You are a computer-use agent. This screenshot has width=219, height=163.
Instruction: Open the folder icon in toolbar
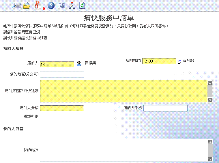[x=27, y=5]
